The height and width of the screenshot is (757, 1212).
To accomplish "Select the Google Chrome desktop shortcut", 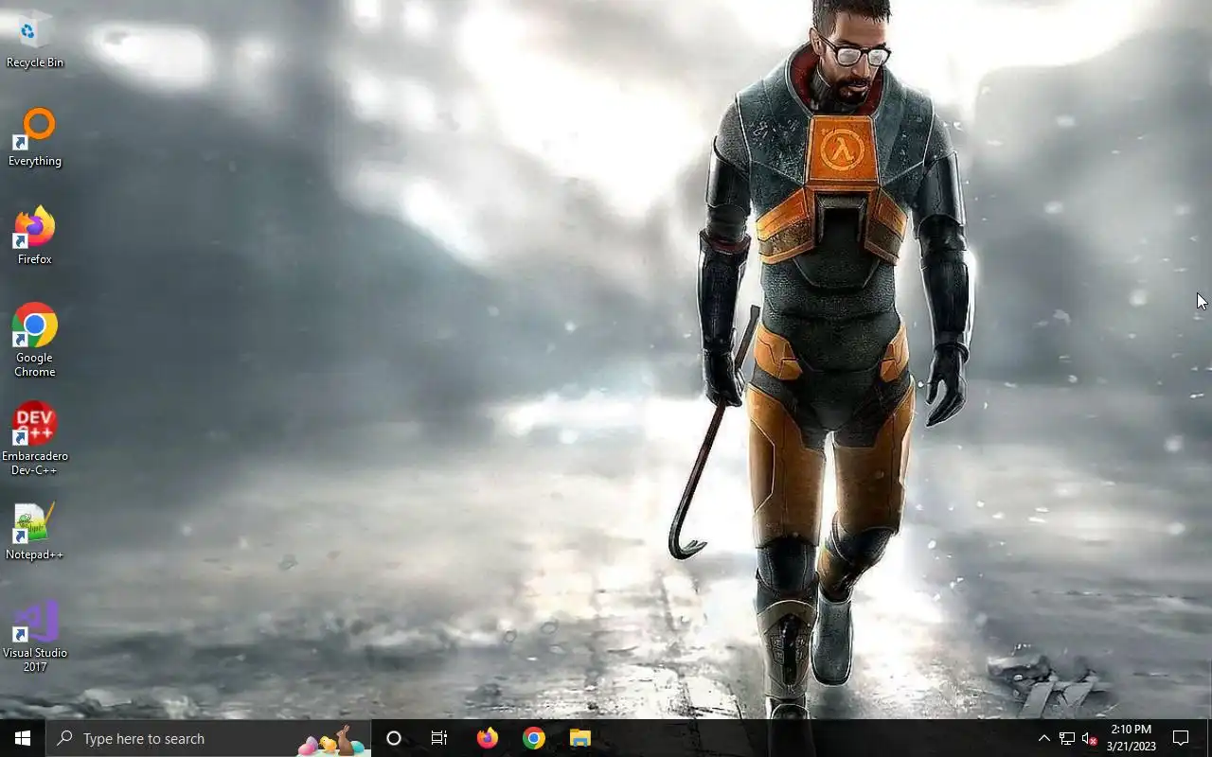I will [x=35, y=341].
